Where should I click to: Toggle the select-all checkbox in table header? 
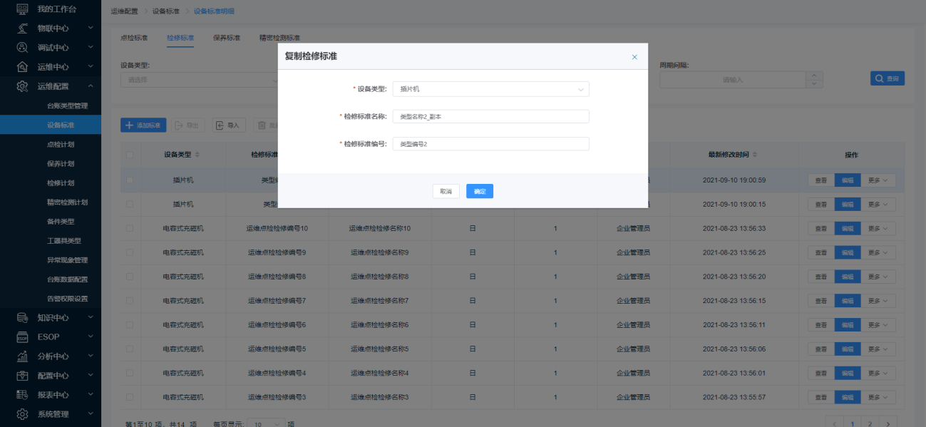click(129, 155)
